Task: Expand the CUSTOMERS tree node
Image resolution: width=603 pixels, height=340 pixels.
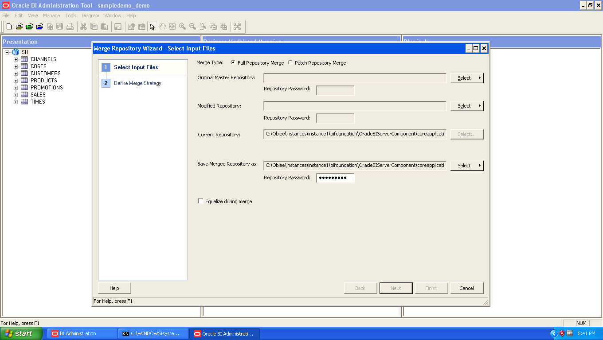Action: [x=16, y=73]
